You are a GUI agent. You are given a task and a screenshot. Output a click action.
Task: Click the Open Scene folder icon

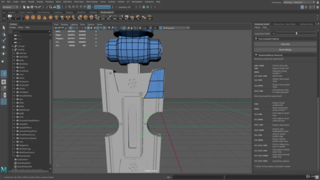[28, 7]
